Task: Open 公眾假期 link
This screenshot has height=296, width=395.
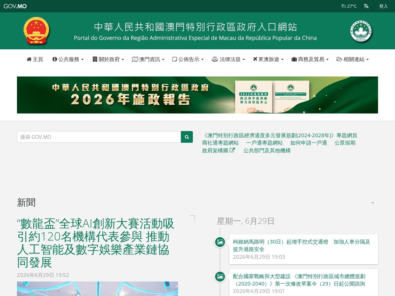Action: pos(345,143)
